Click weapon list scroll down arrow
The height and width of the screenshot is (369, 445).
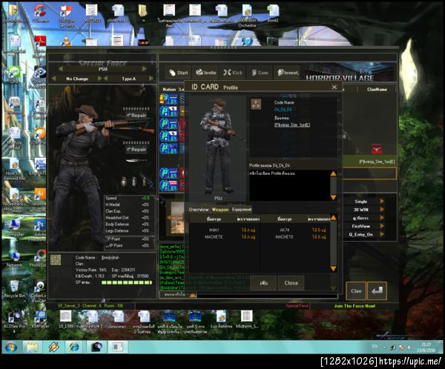[x=334, y=268]
